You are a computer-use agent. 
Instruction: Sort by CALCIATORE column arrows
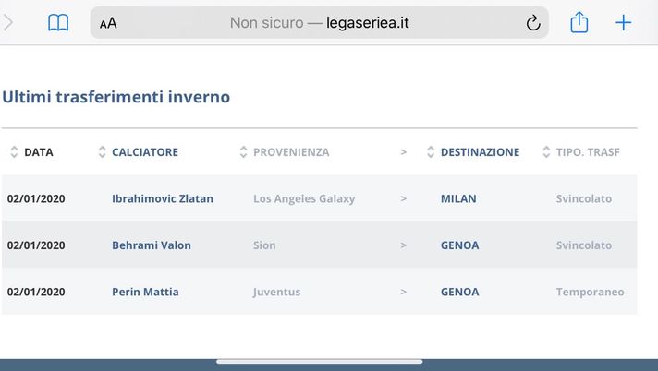103,152
